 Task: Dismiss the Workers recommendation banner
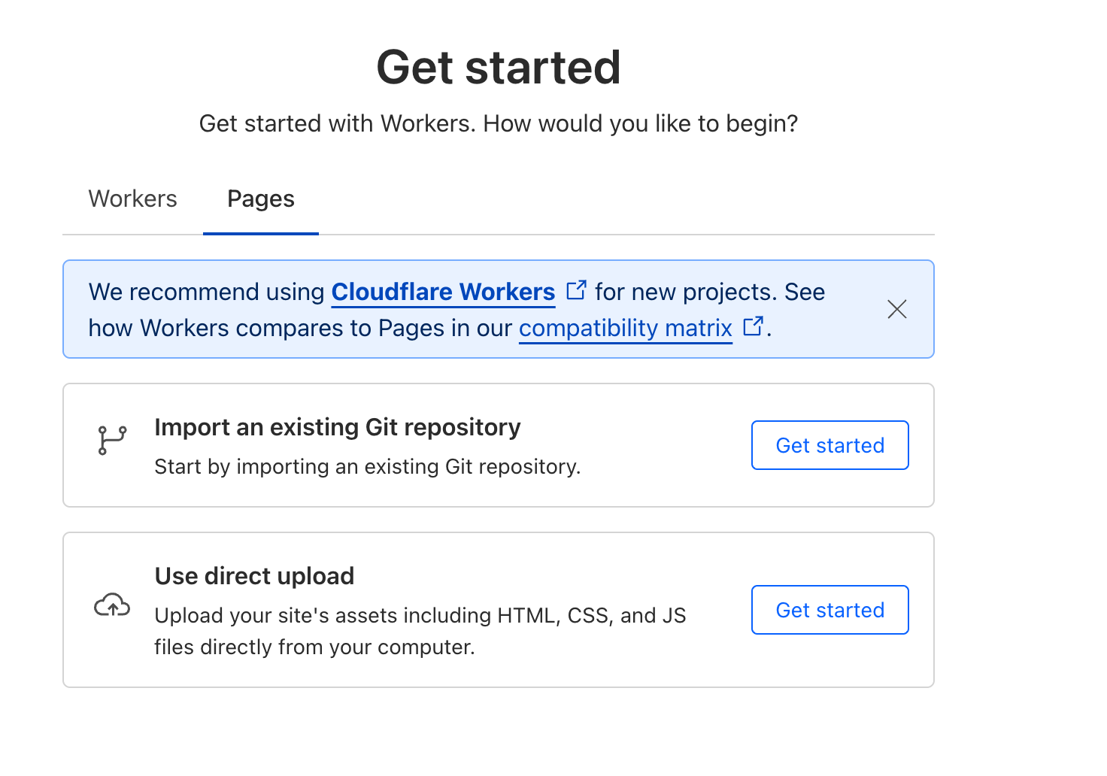coord(896,309)
